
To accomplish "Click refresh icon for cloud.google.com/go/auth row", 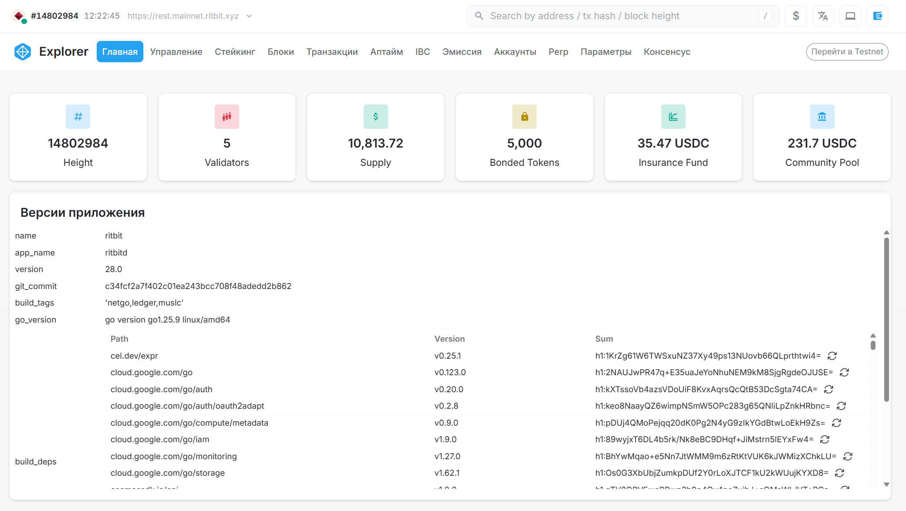I will coord(828,390).
